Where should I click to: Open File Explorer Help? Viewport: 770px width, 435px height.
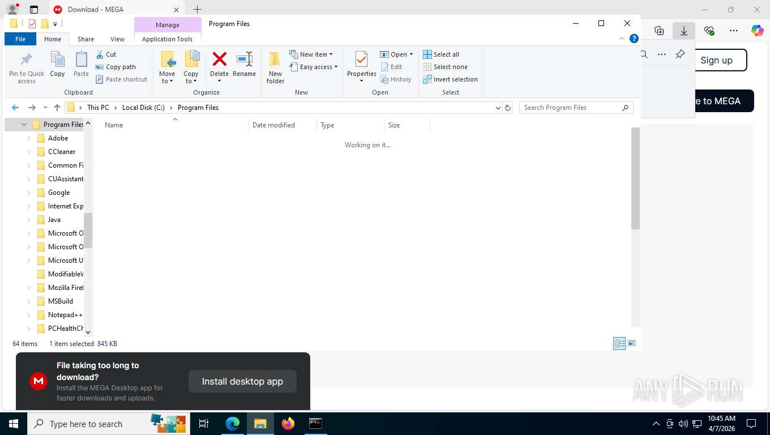tap(634, 39)
